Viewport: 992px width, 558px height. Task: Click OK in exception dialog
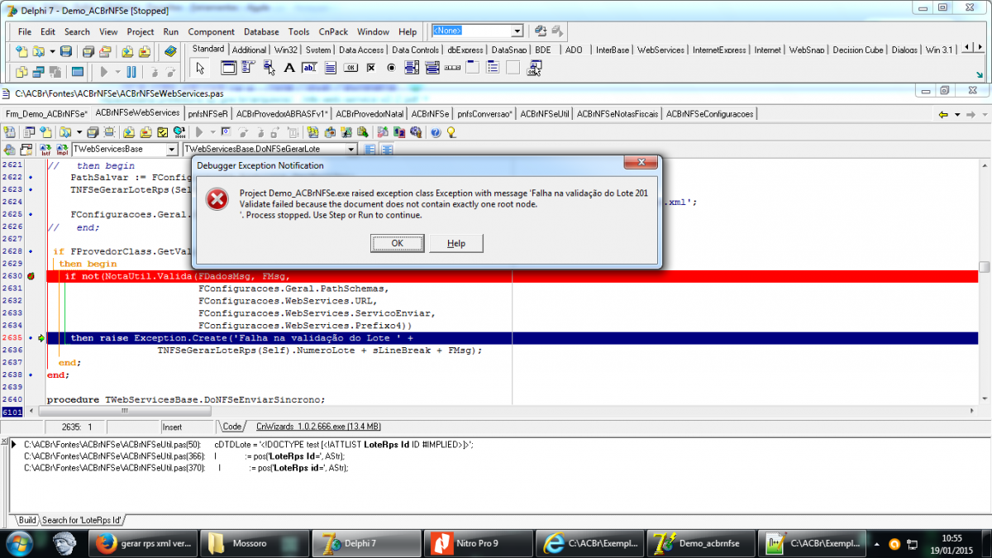397,243
